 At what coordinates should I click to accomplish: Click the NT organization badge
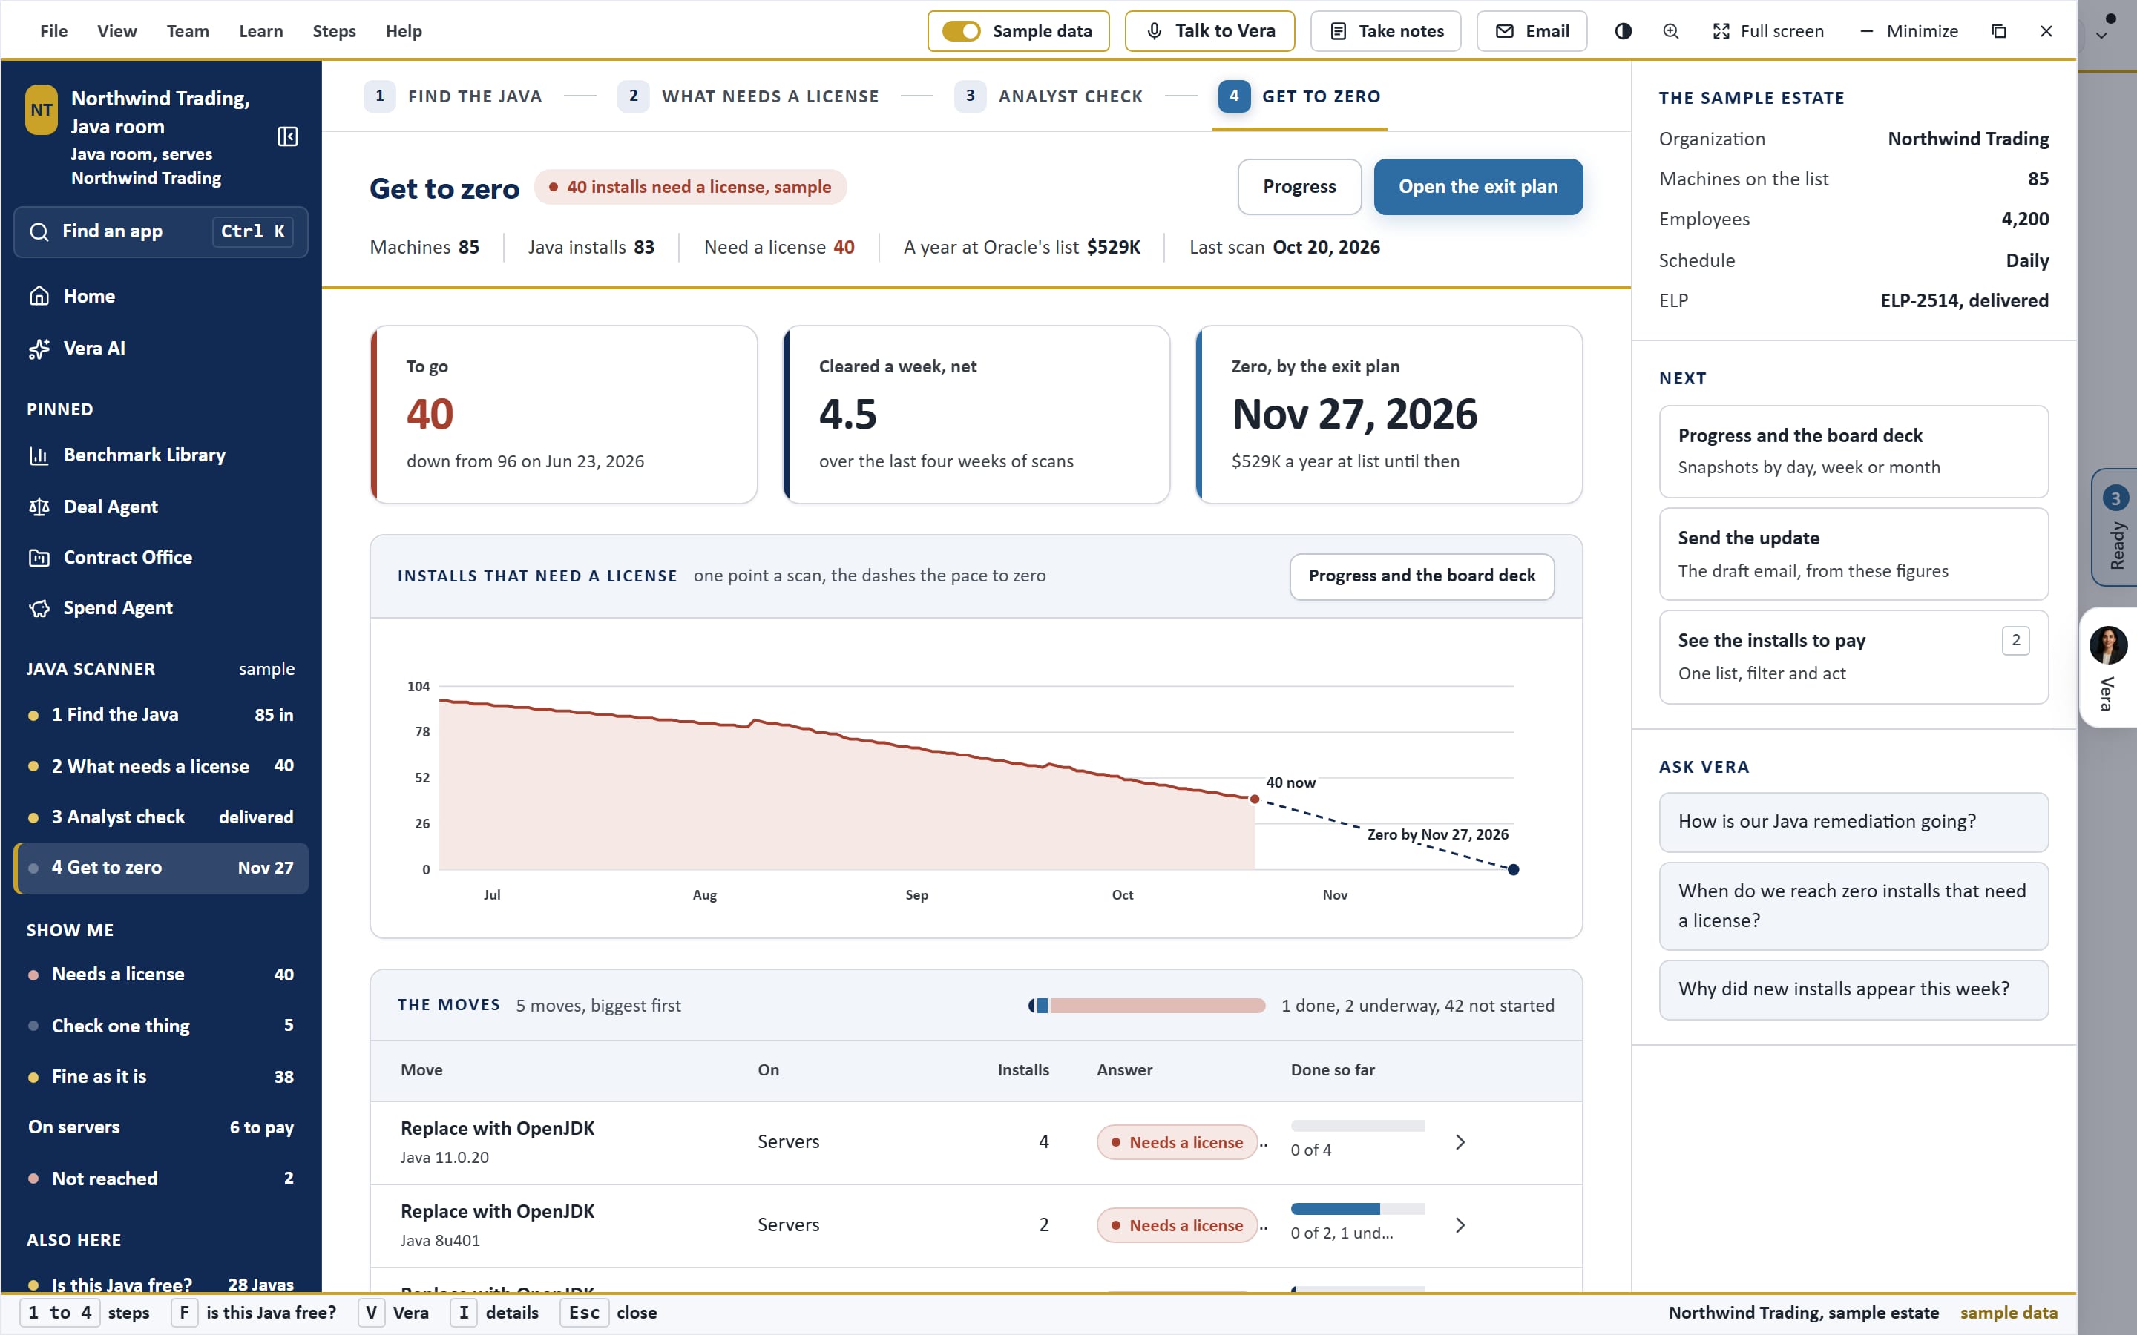[42, 110]
